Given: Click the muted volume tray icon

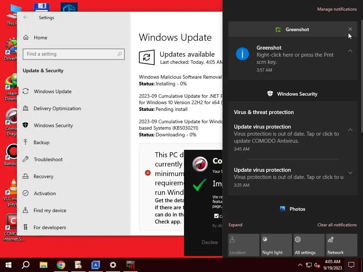Looking at the screenshot, I should pyautogui.click(x=317, y=265).
